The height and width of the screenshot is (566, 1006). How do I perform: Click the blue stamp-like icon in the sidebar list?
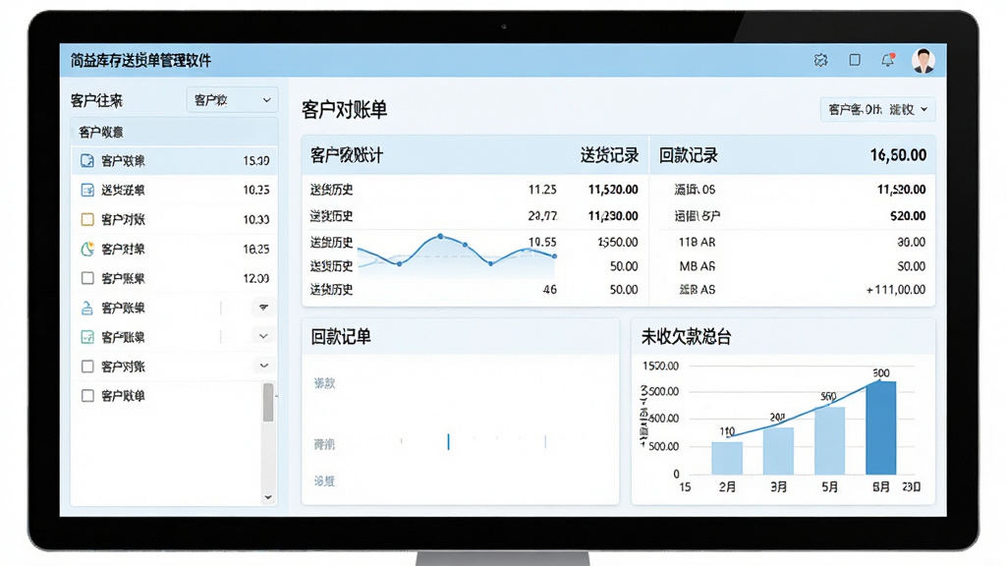pos(87,308)
